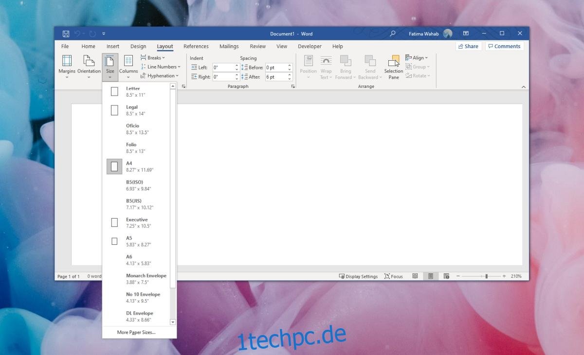Click Send Backward icon
584x355 pixels.
[370, 61]
